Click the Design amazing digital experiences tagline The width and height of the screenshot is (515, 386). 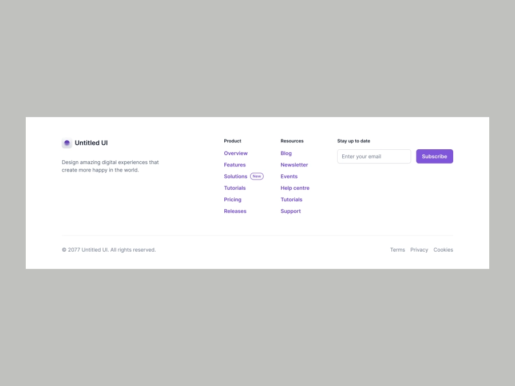pos(110,166)
